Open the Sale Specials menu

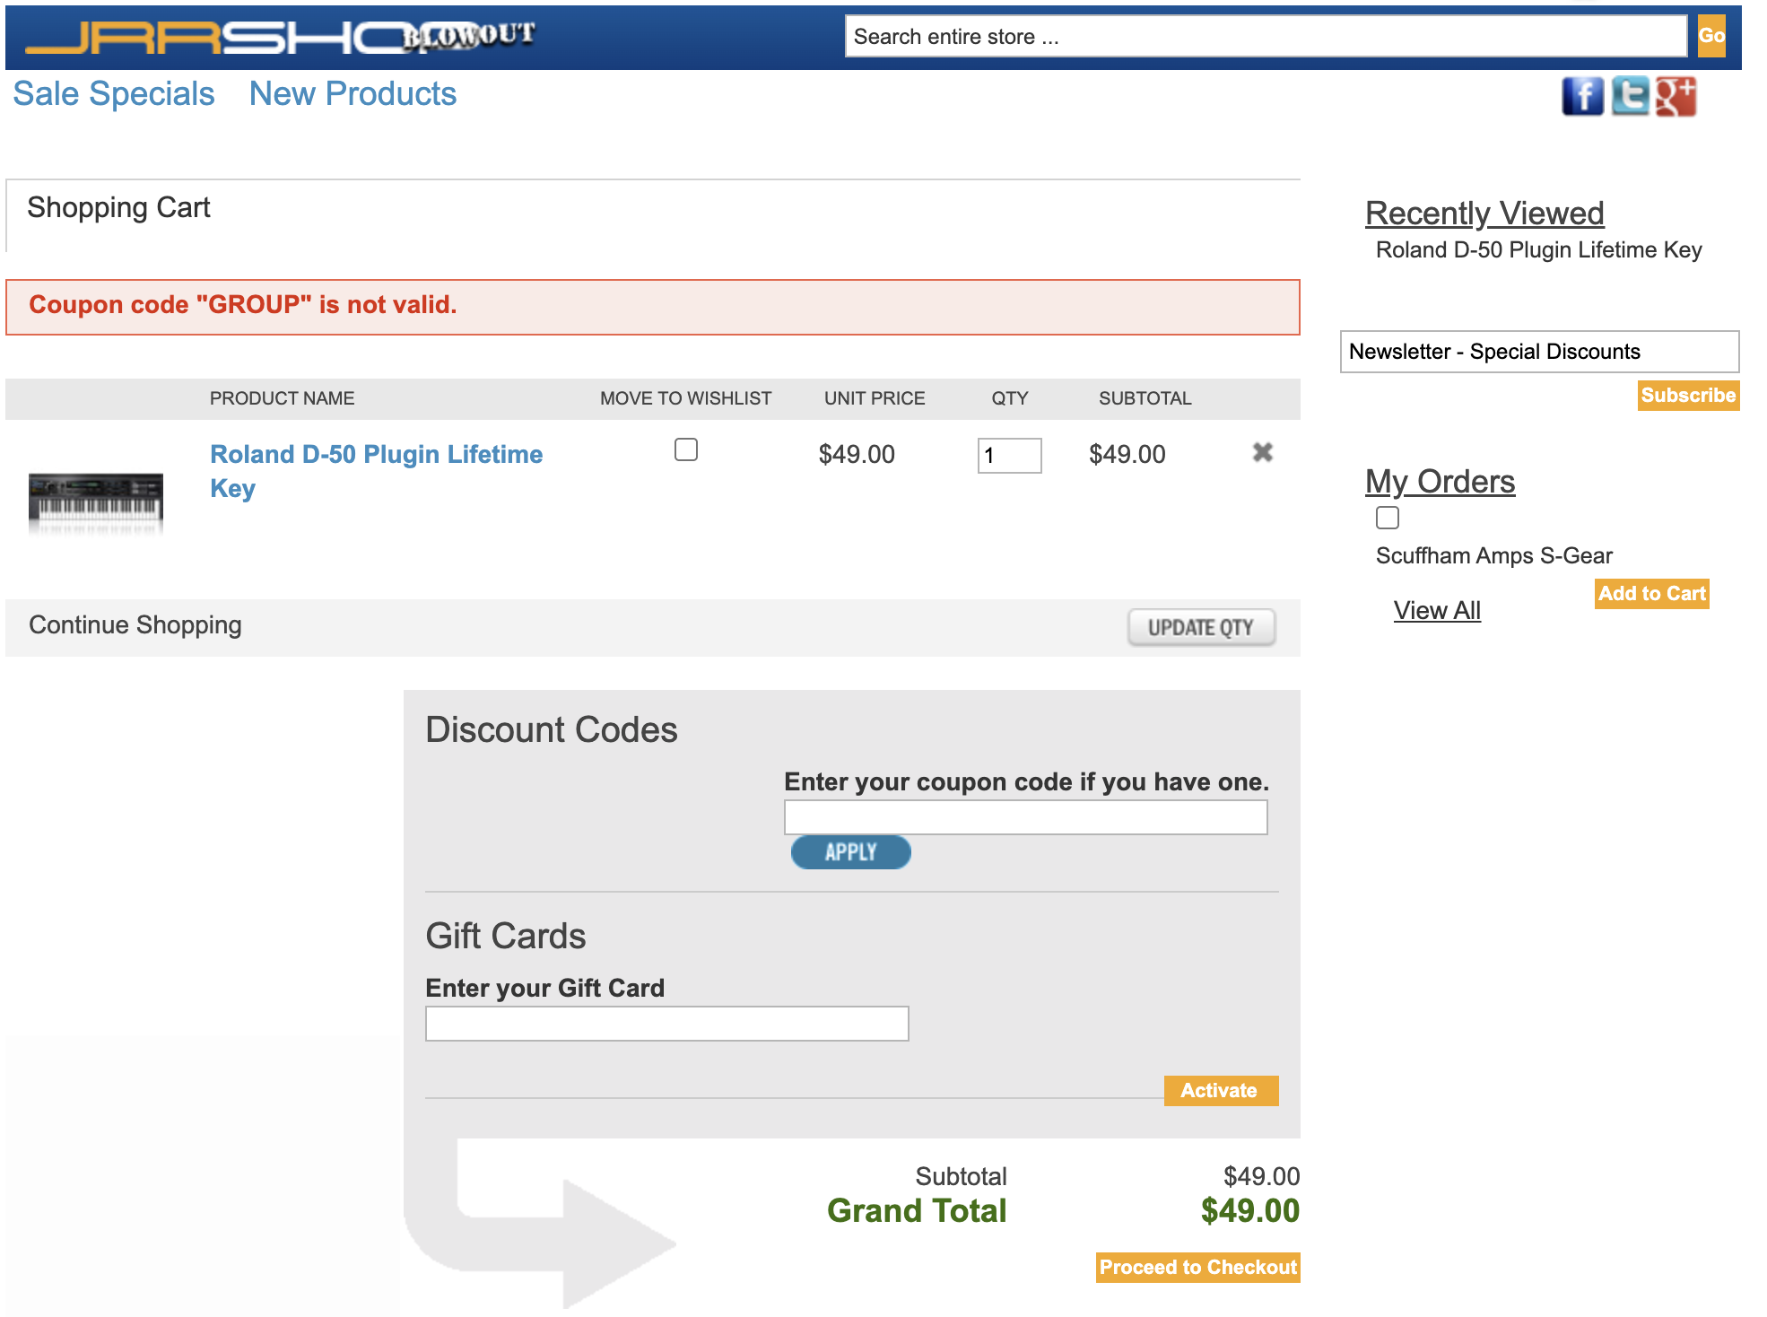click(114, 94)
